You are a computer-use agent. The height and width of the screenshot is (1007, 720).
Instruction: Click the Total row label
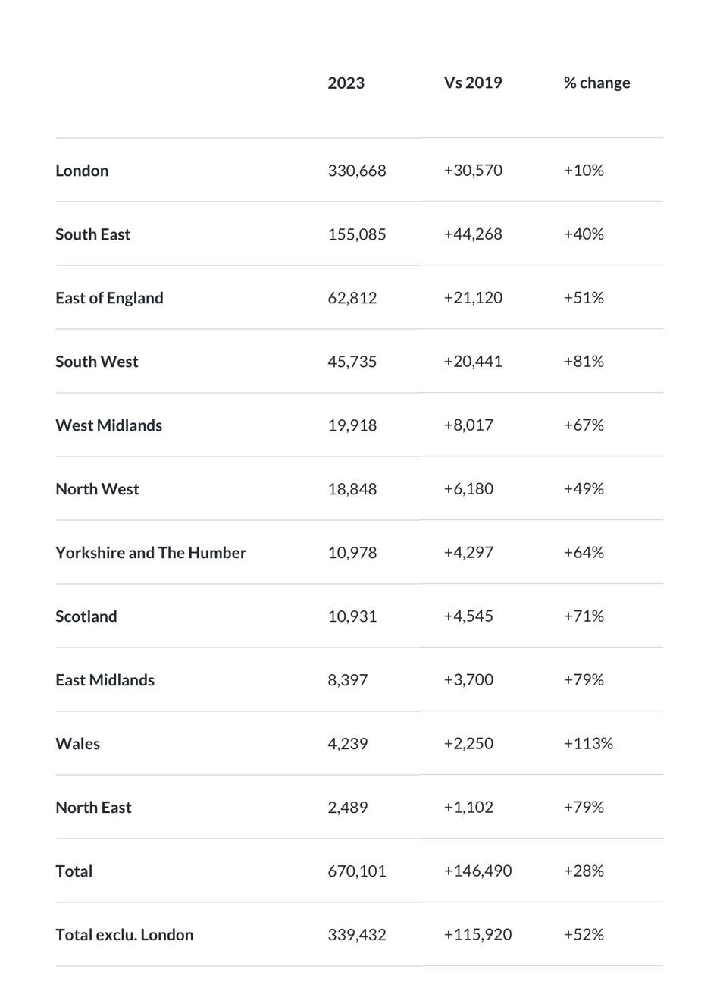click(74, 871)
